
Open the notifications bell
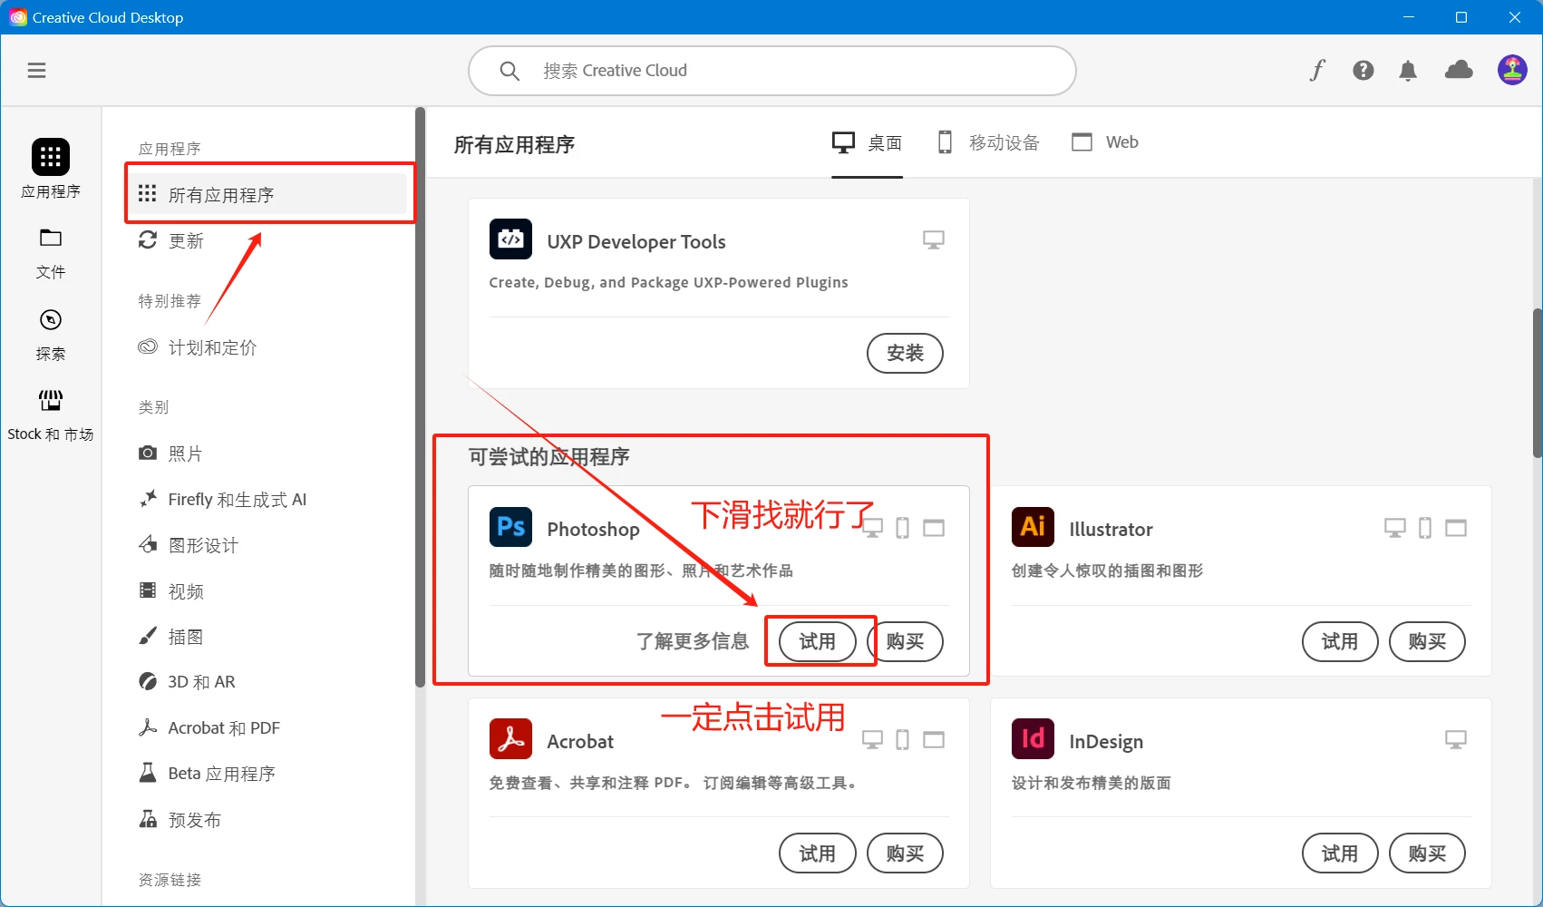[x=1408, y=71]
